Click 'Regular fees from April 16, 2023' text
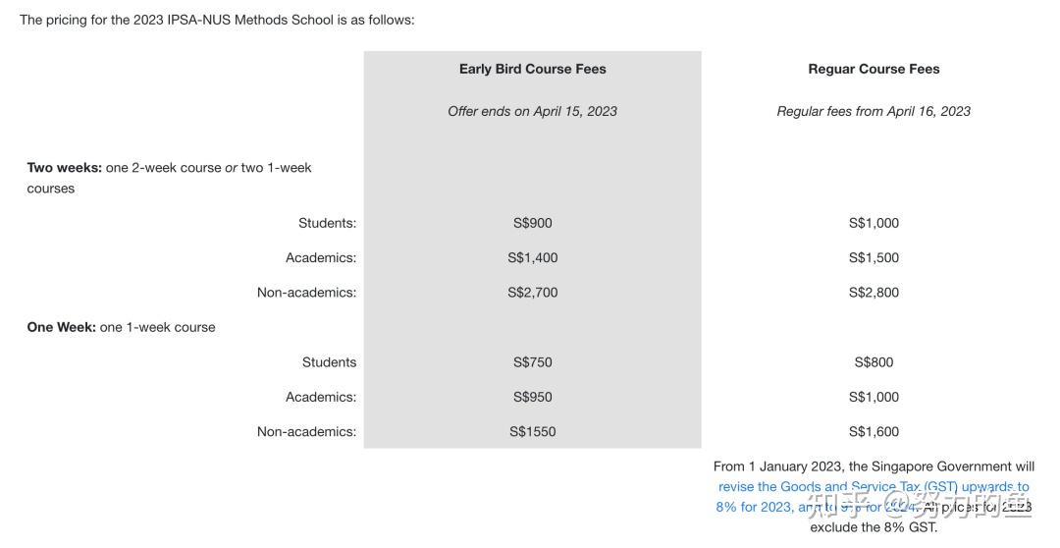The height and width of the screenshot is (548, 1060). 874,112
